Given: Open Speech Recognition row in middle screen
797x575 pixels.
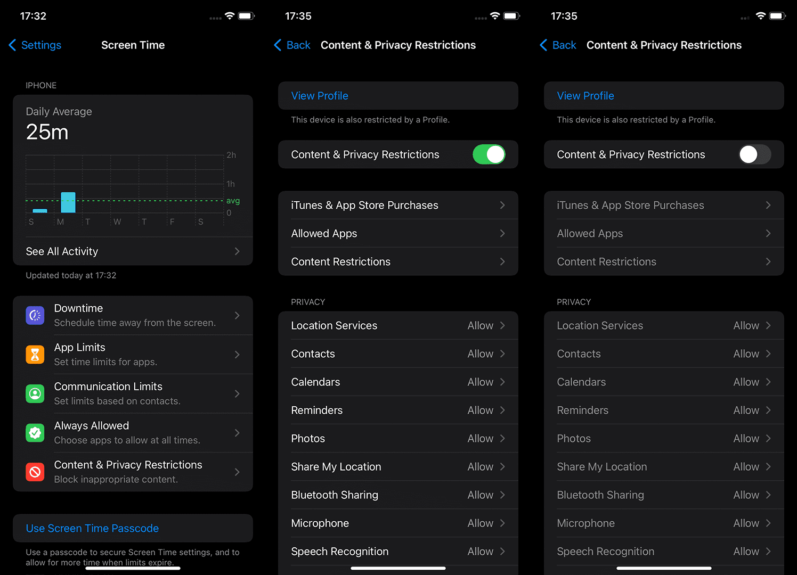Looking at the screenshot, I should tap(398, 551).
